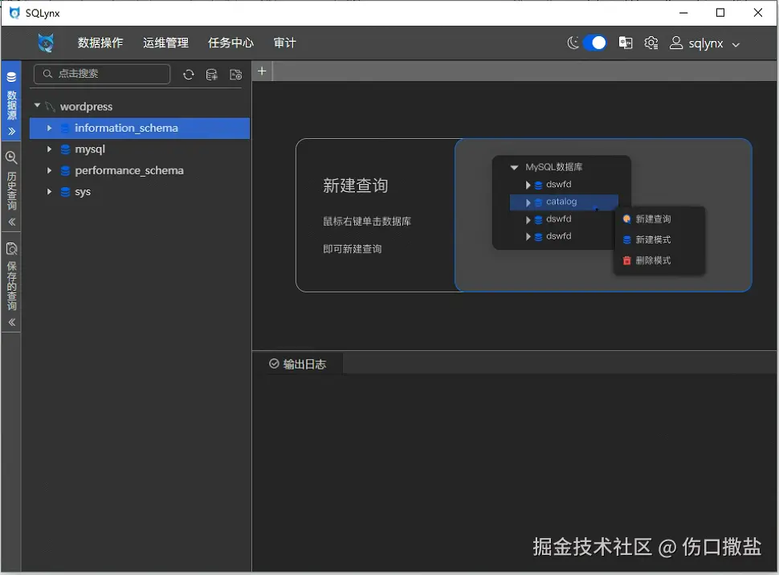Screen dimensions: 779x575
Task: Expand the information_schema database
Action: pyautogui.click(x=49, y=128)
